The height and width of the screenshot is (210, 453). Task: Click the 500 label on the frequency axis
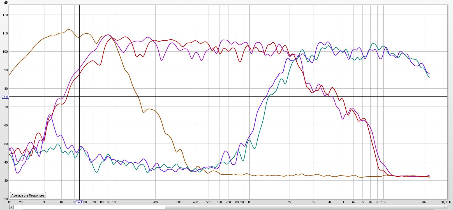tap(209, 202)
